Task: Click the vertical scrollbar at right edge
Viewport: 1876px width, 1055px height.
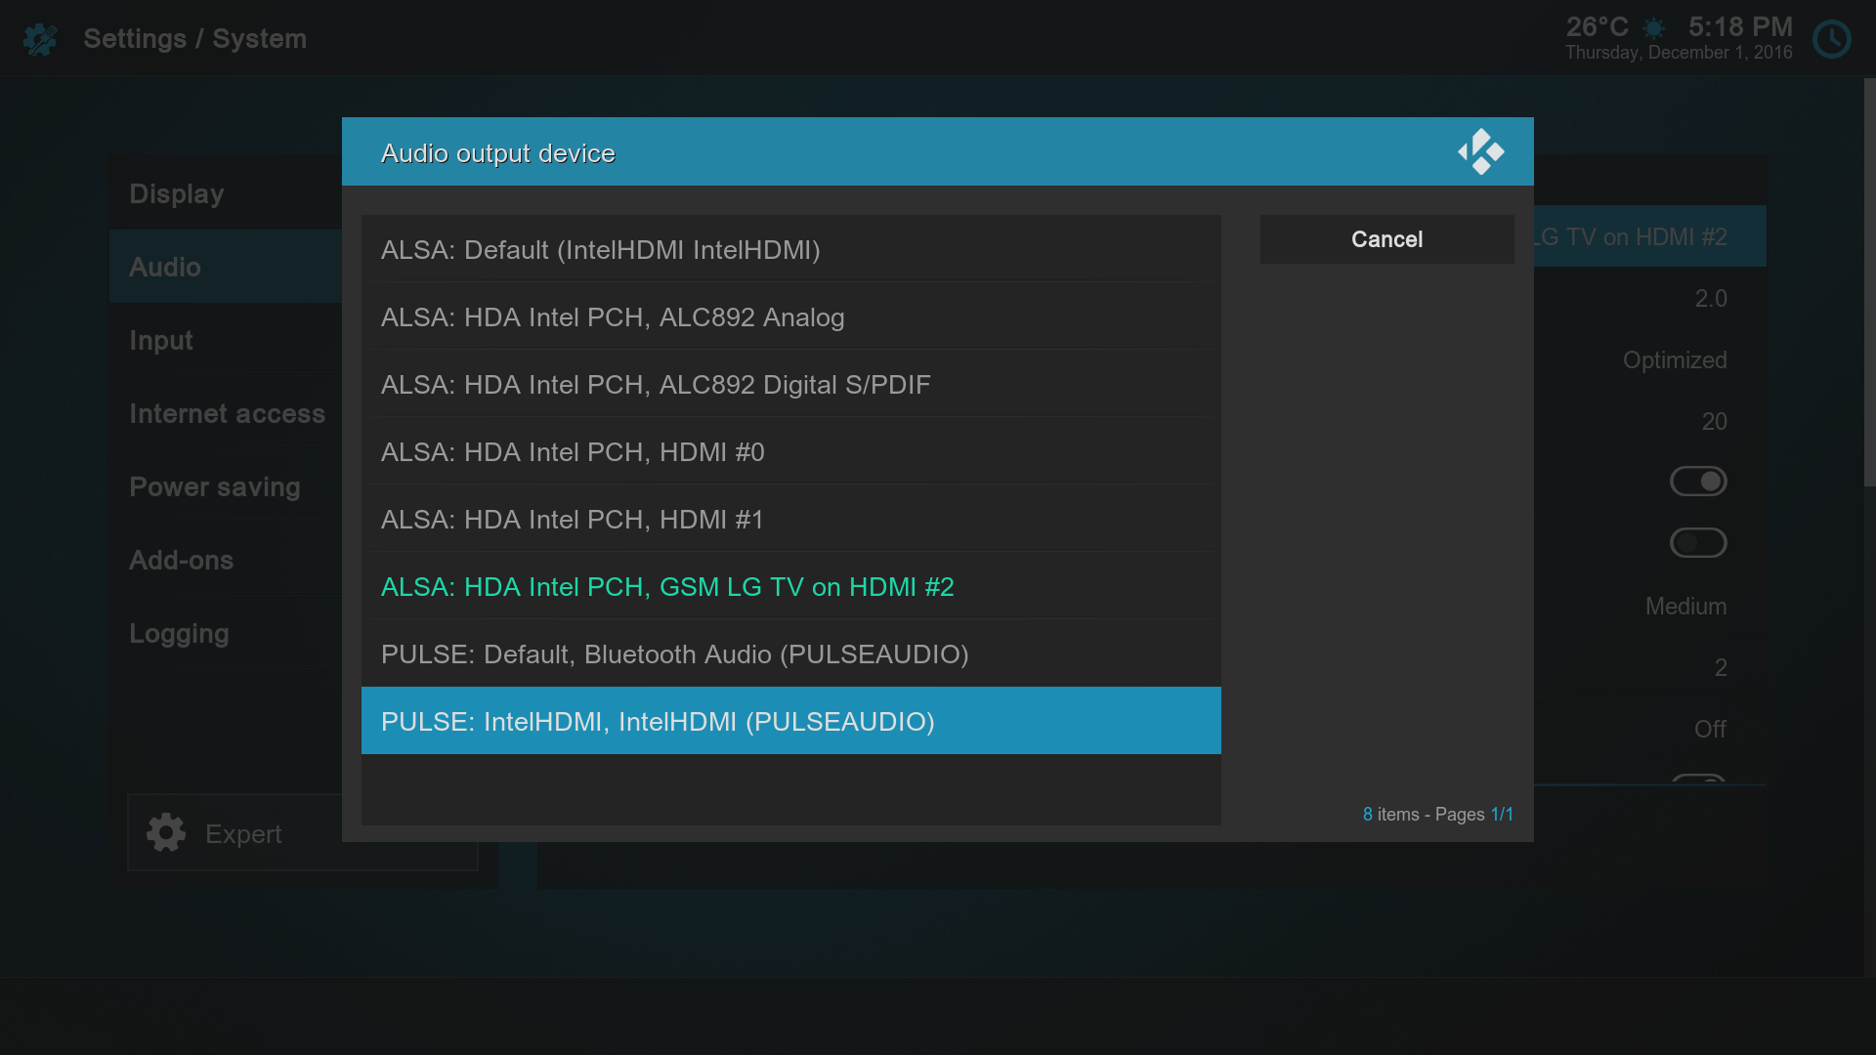Action: coord(1869,283)
